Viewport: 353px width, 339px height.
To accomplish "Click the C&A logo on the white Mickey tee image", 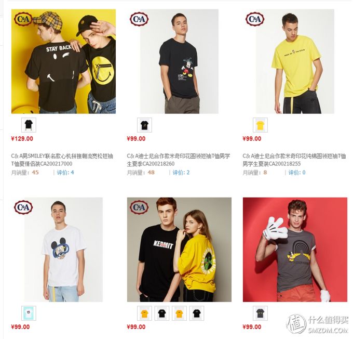I will coord(23,207).
